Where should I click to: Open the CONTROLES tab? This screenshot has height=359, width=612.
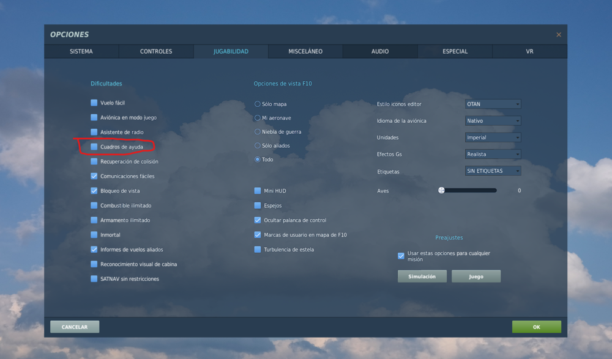pos(156,51)
